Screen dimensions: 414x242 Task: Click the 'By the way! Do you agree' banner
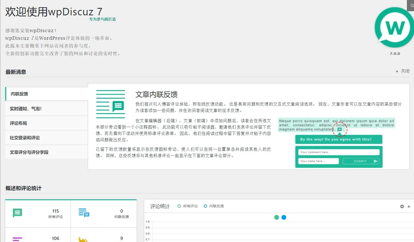(339, 139)
